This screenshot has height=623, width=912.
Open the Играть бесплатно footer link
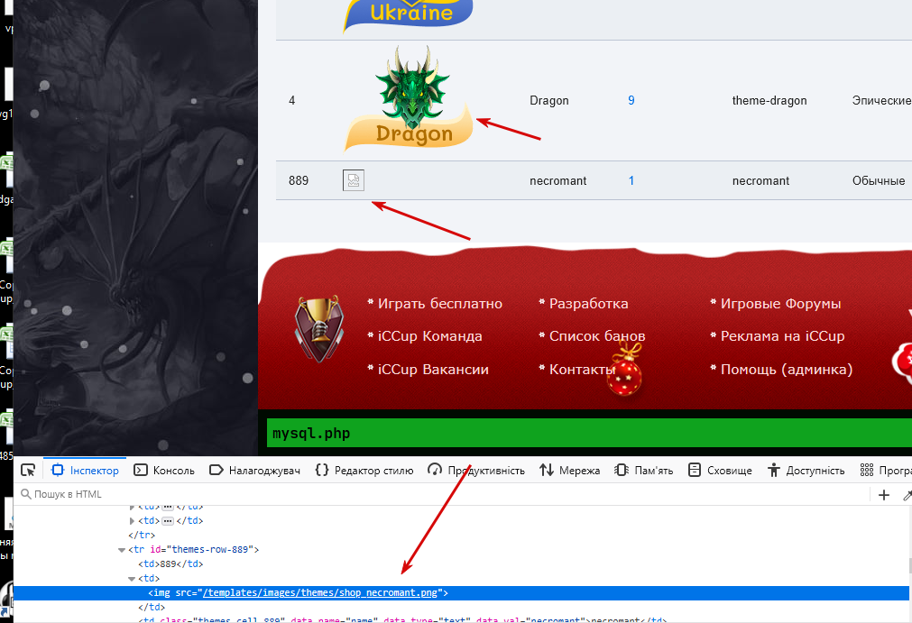439,303
